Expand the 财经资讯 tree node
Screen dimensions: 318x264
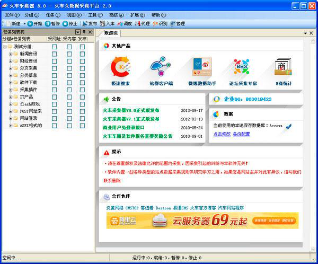(11, 61)
